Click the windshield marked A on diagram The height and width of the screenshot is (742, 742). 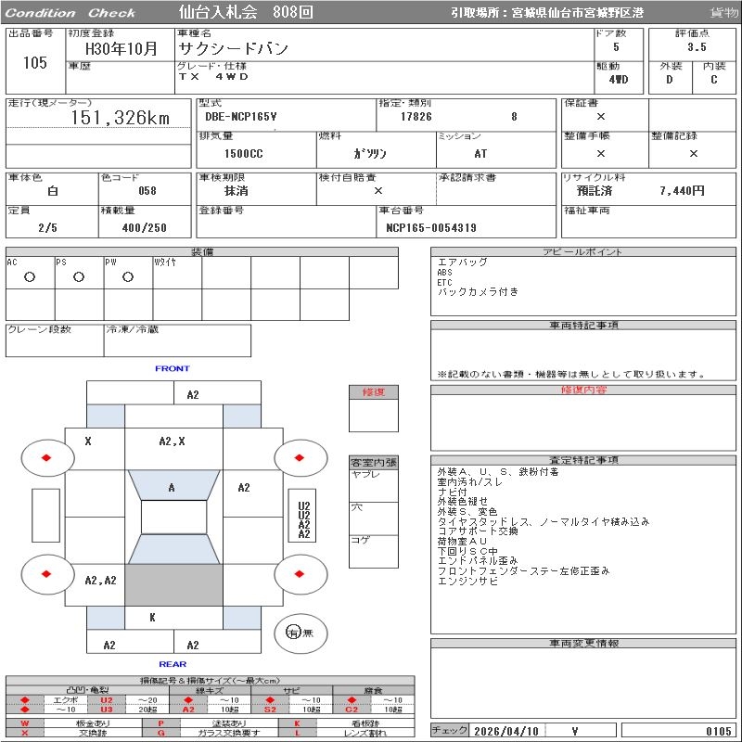(173, 486)
